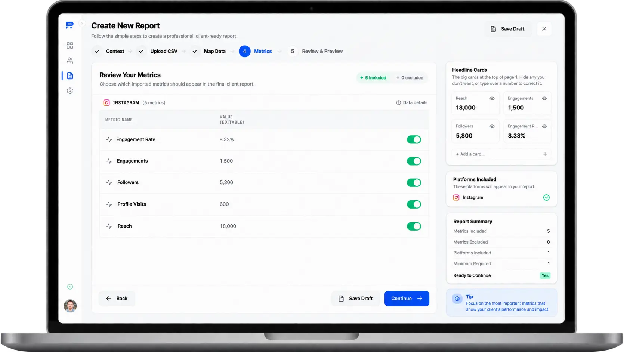Screen dimensions: 624x352
Task: Hide the Reach headline card with its eye icon
Action: 492,98
